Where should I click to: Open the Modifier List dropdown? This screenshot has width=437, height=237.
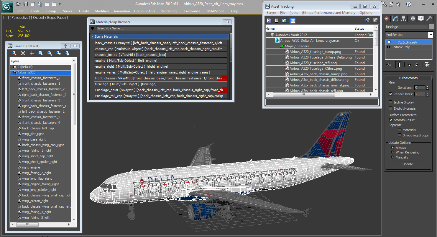pos(431,35)
